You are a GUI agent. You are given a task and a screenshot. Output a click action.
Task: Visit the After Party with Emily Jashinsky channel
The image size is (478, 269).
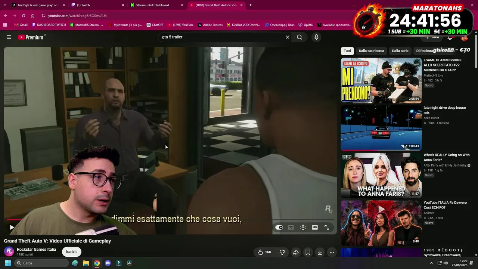(445, 165)
